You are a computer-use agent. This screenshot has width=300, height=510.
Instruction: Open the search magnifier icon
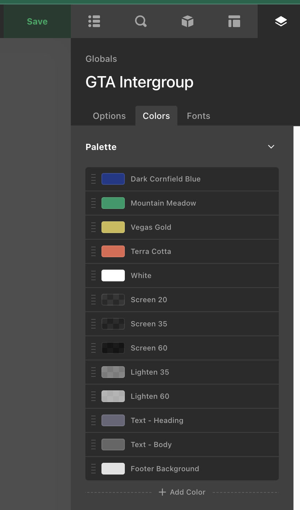tap(141, 21)
